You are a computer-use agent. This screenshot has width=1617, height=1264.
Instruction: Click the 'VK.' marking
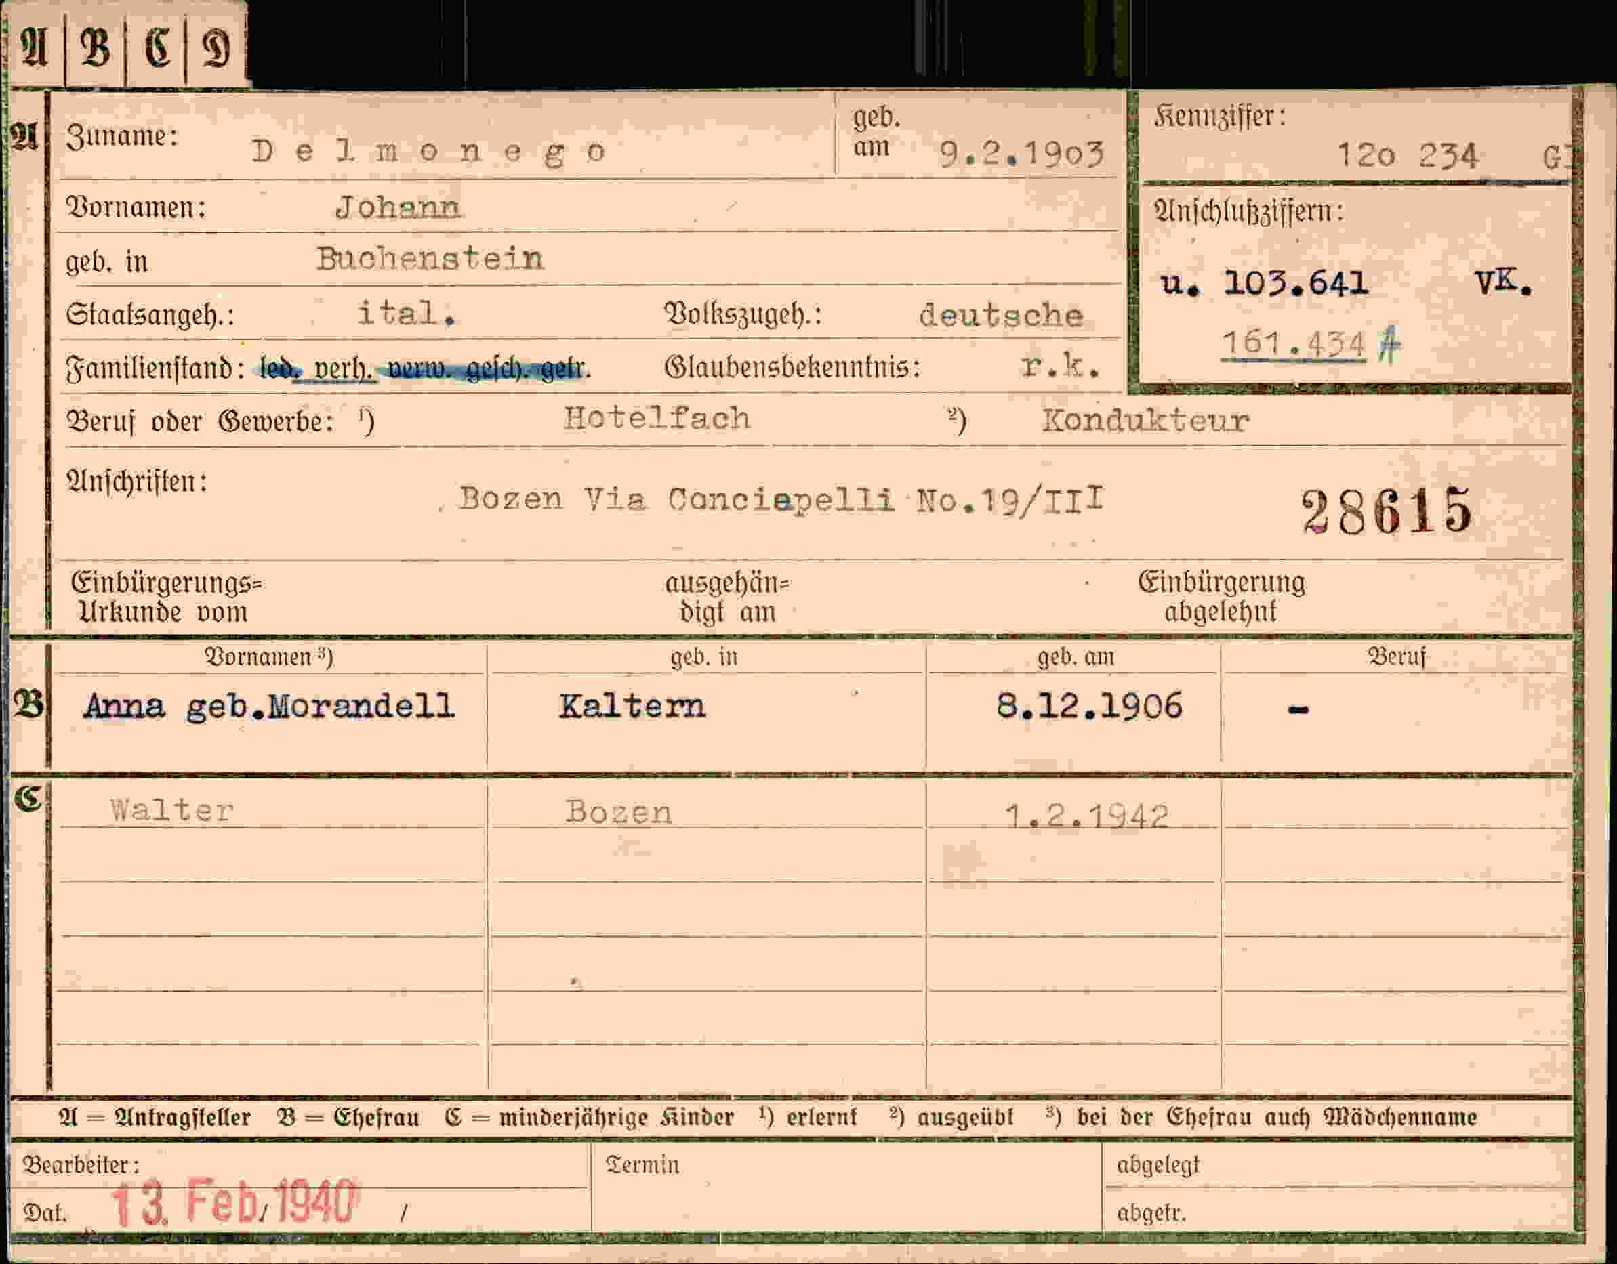(x=1503, y=282)
